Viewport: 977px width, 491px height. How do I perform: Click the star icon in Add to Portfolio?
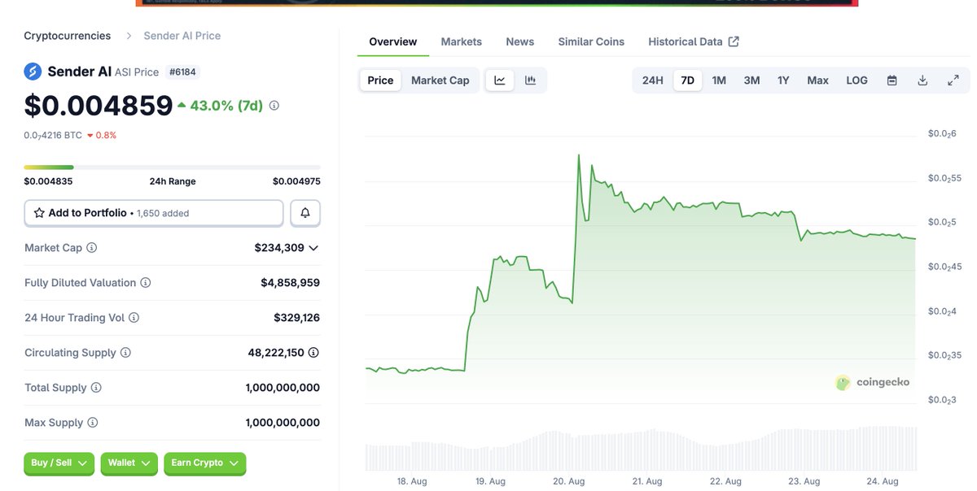(x=39, y=213)
